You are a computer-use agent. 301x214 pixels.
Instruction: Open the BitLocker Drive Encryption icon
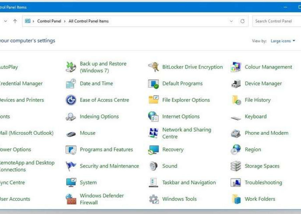(154, 67)
